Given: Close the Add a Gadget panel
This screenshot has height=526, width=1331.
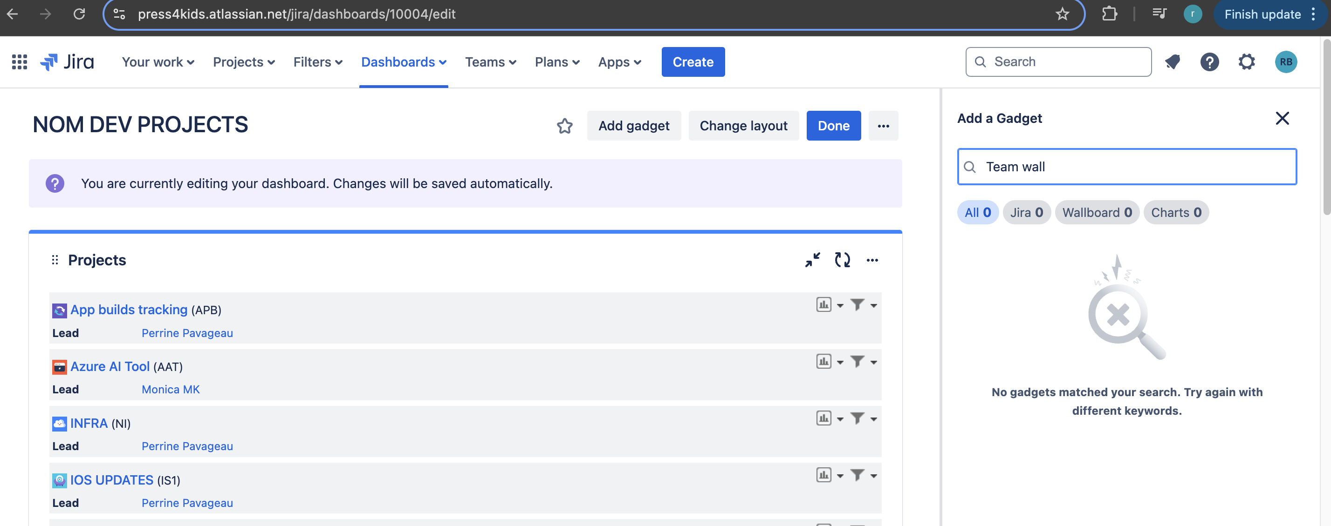Looking at the screenshot, I should tap(1282, 118).
